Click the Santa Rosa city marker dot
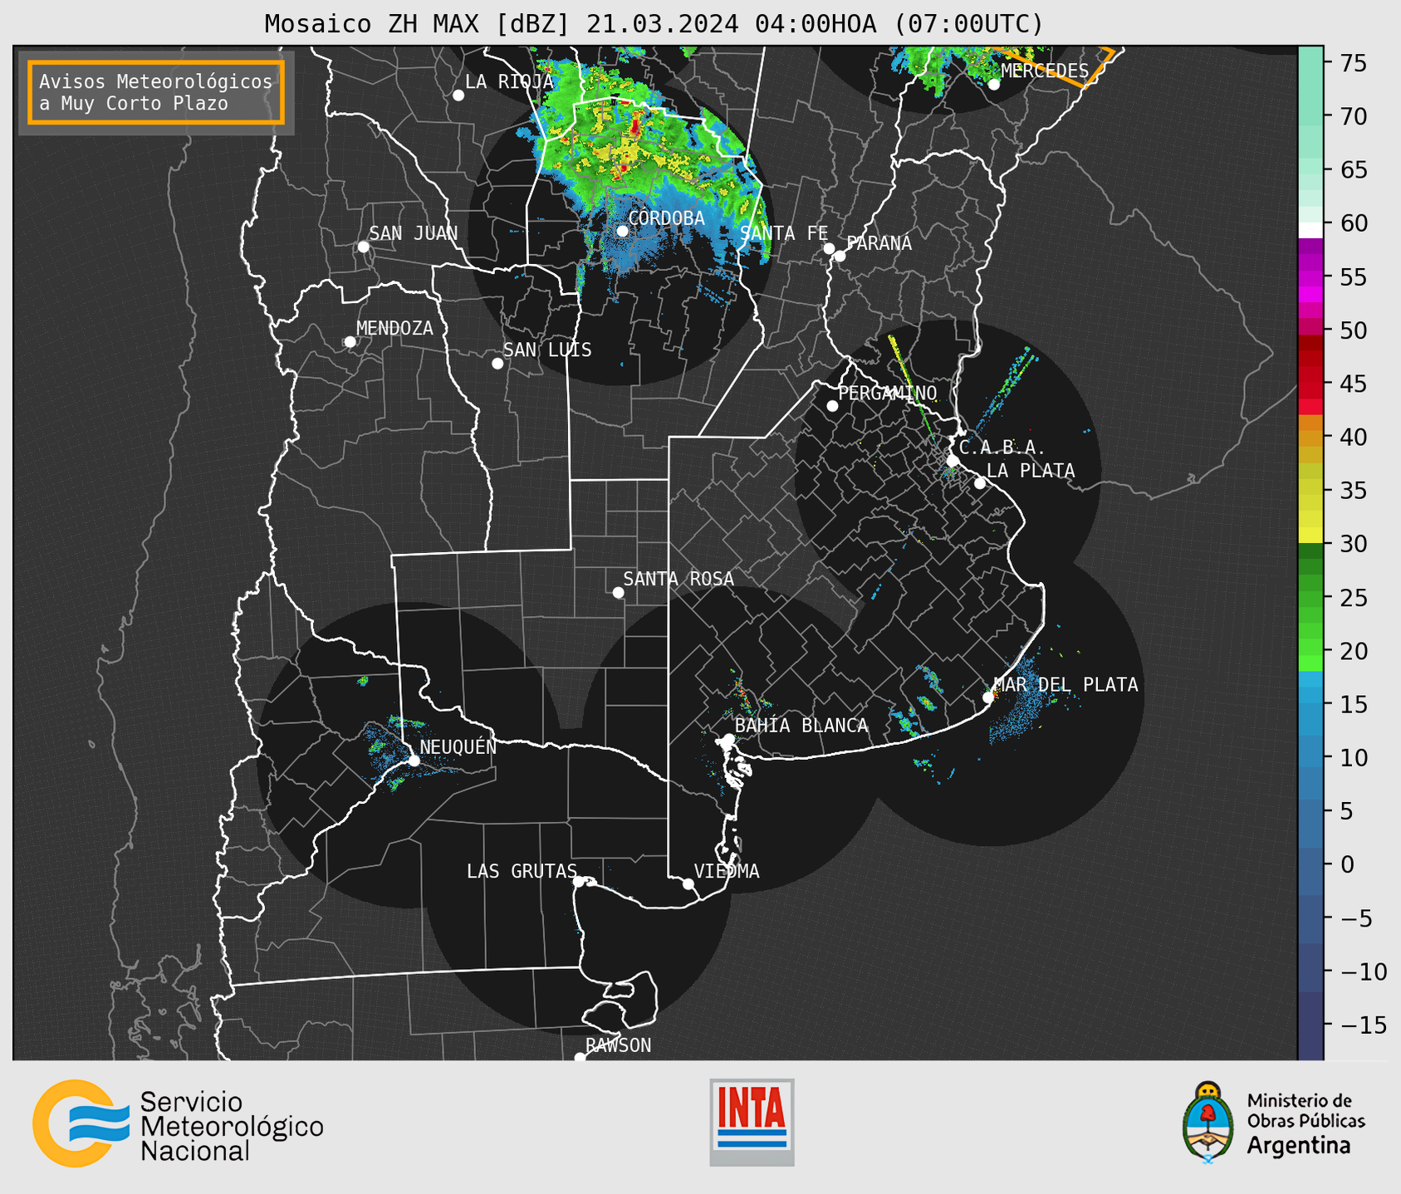 coord(618,593)
